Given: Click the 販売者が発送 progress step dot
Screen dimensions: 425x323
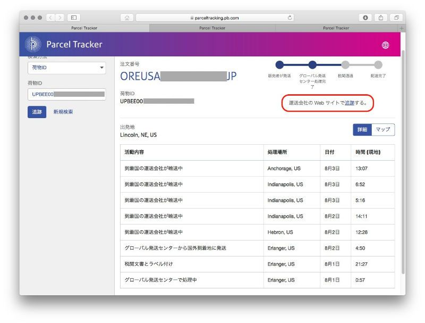Looking at the screenshot, I should [279, 65].
